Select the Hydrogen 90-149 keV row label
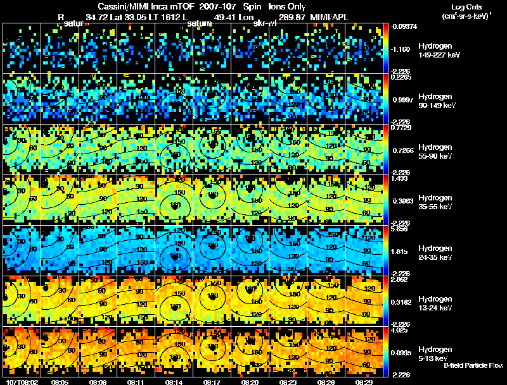507x385 pixels. [x=437, y=101]
